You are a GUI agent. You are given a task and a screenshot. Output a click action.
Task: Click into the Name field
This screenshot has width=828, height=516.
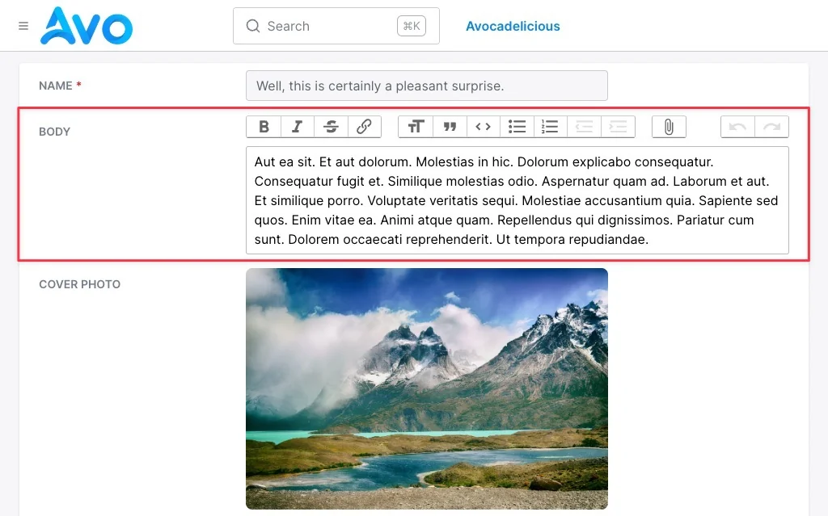(x=427, y=86)
